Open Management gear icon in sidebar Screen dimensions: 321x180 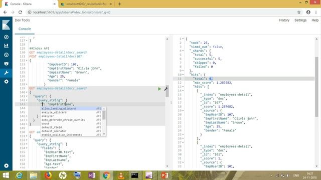[6, 81]
